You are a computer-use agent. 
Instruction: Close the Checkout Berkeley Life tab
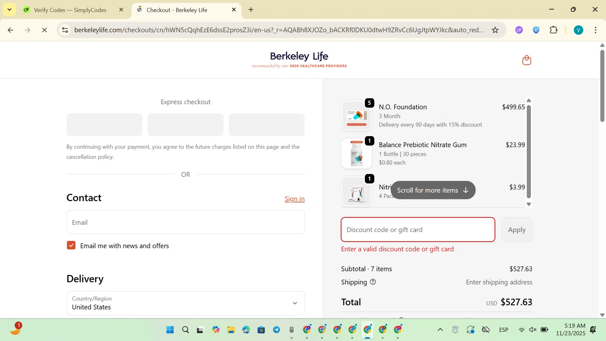pyautogui.click(x=234, y=10)
